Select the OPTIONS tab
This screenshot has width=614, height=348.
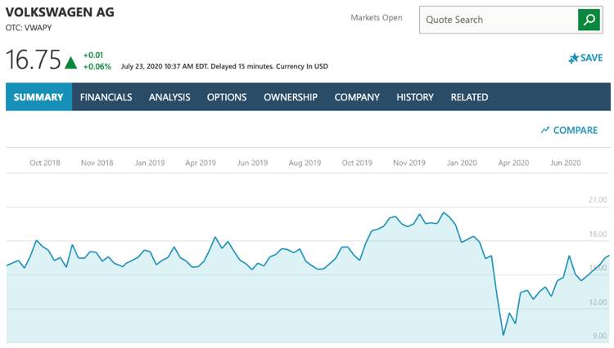pyautogui.click(x=227, y=97)
